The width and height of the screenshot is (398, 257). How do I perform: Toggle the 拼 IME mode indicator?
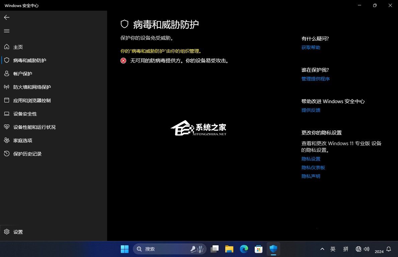(x=346, y=249)
